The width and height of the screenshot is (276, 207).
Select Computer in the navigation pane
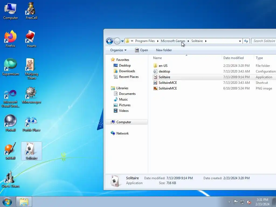[x=127, y=122]
